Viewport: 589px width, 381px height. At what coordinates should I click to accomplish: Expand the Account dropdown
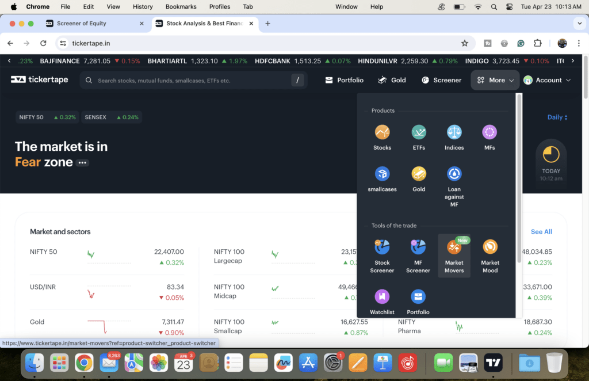tap(547, 80)
